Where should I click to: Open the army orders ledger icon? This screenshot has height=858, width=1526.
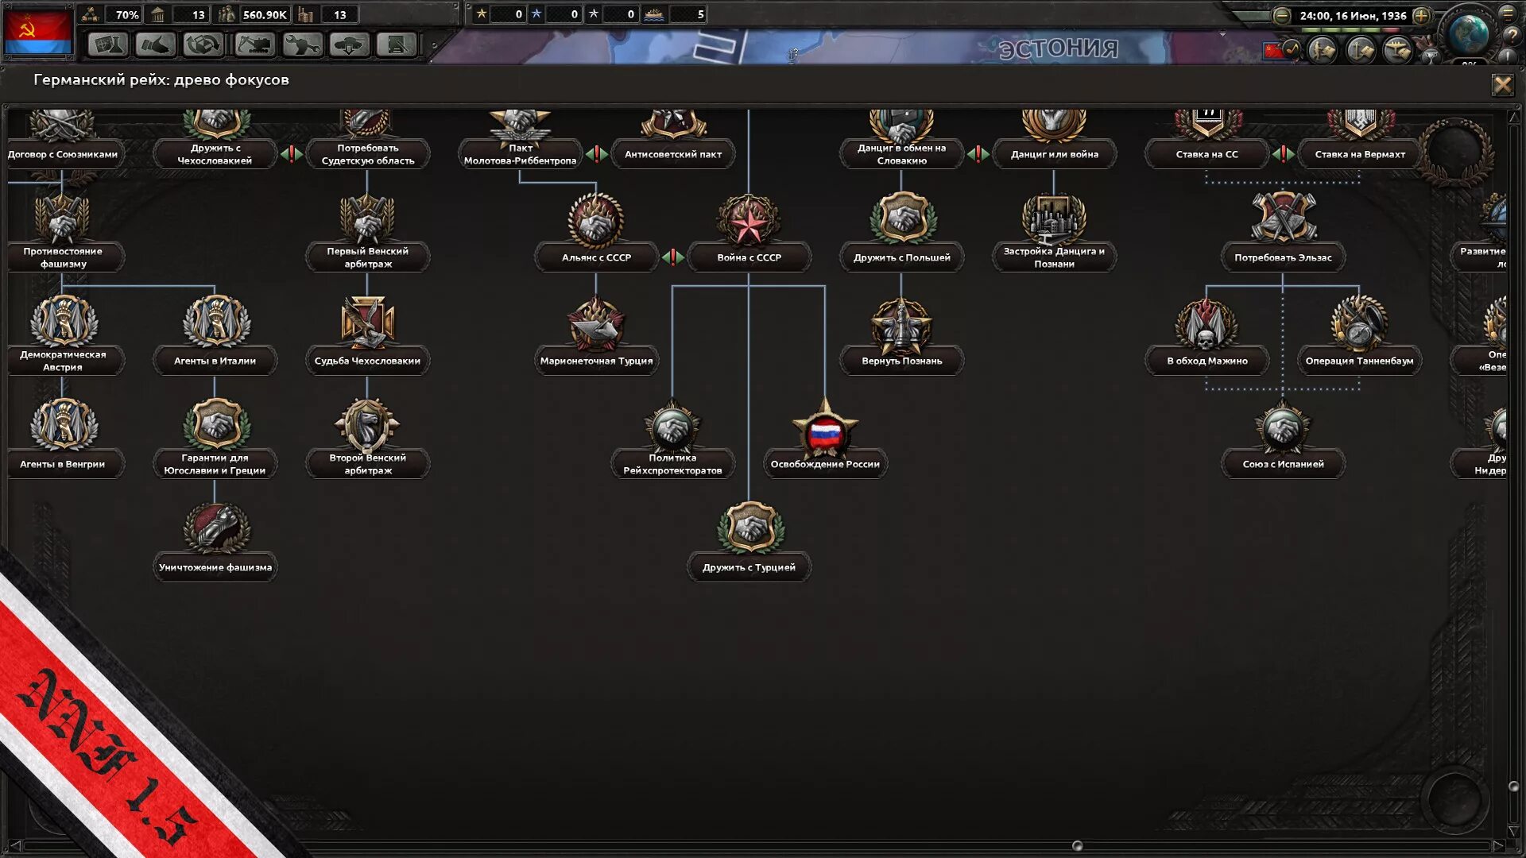pyautogui.click(x=1323, y=51)
